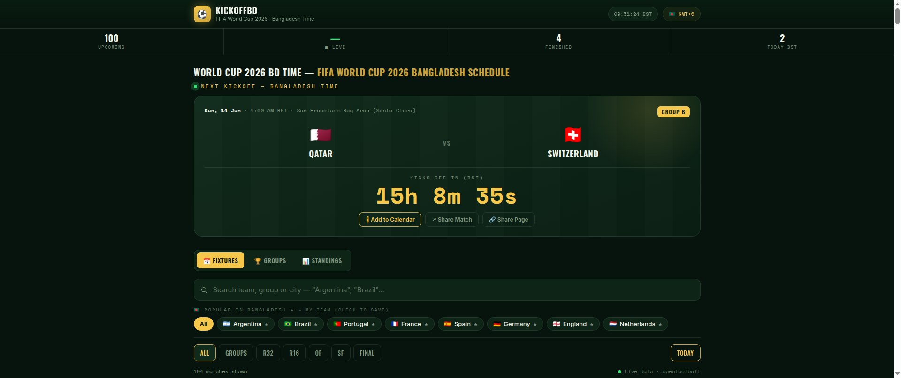901x378 pixels.
Task: Click the QATAR team name
Action: coord(321,154)
